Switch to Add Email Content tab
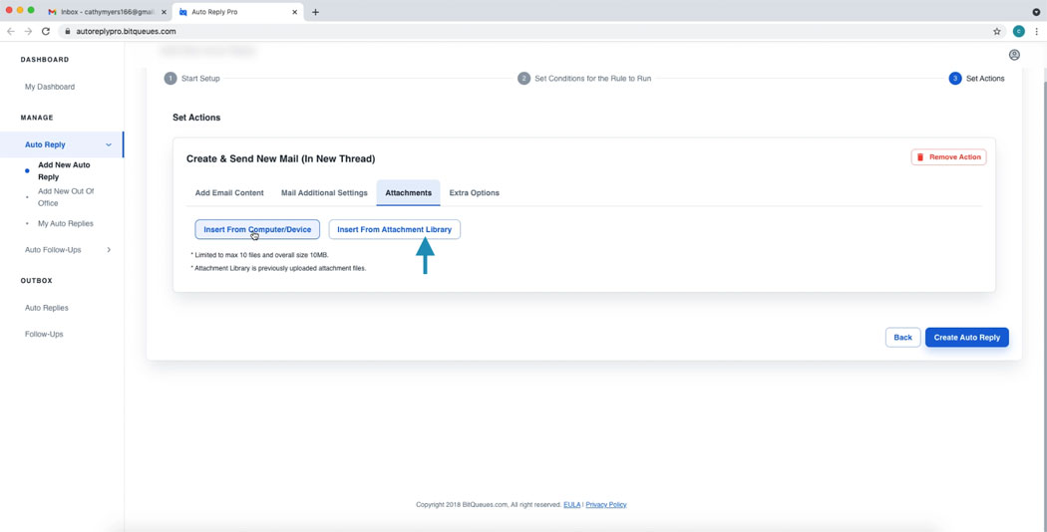The width and height of the screenshot is (1047, 532). (229, 193)
